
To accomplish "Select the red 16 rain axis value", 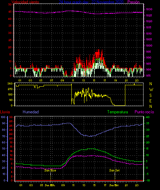I will pyautogui.click(x=11, y=147).
